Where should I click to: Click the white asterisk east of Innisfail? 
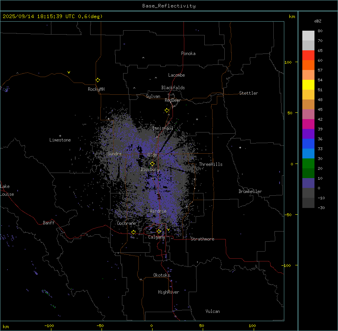tap(197, 119)
